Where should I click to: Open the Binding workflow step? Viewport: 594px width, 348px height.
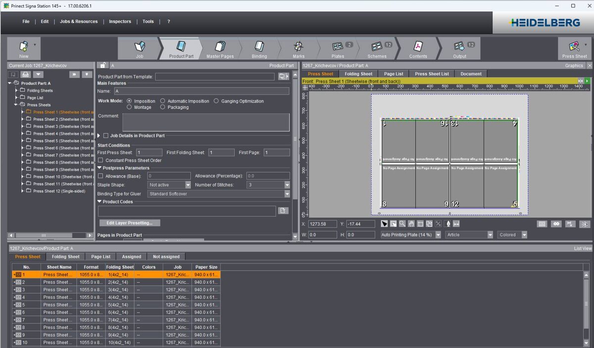coord(259,49)
